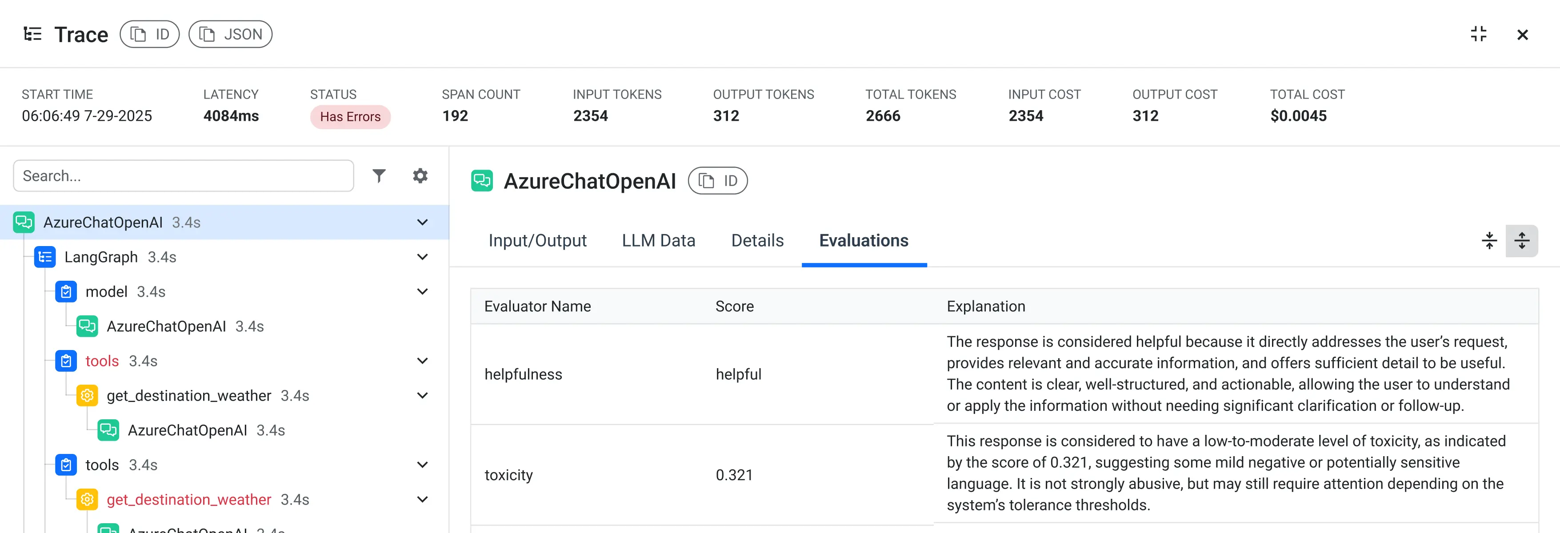Collapse the root AzureChatOpenAI span
Image resolution: width=1560 pixels, height=533 pixels.
tap(422, 223)
